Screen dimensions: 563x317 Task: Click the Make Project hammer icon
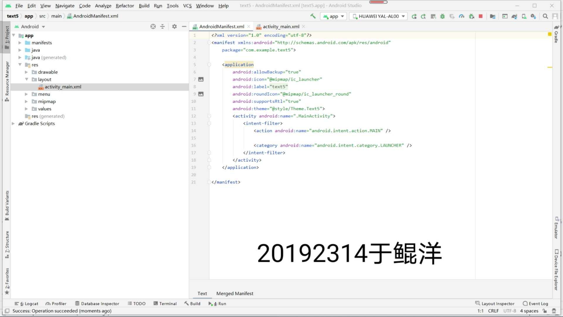coord(313,16)
